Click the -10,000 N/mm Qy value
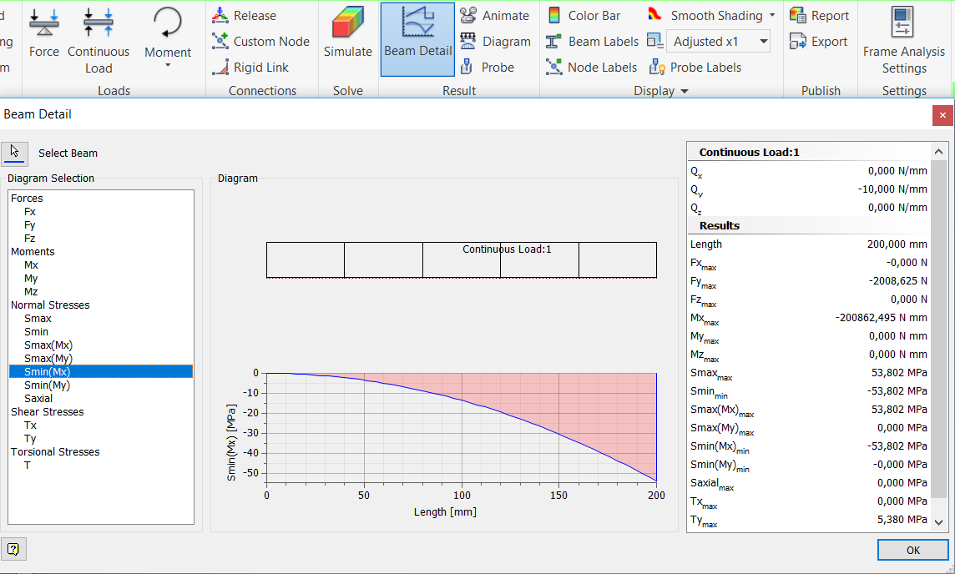Viewport: 955px width, 574px height. (x=893, y=189)
